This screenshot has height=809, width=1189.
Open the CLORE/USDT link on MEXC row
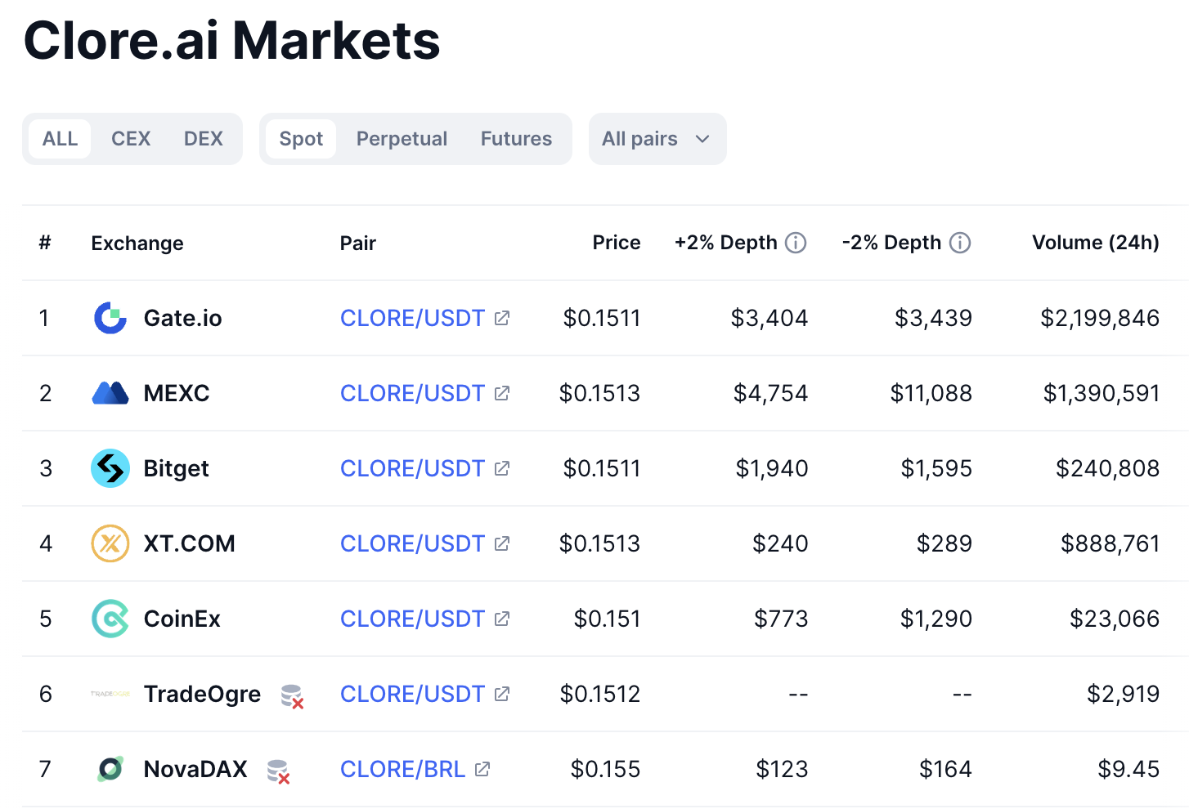(x=413, y=393)
